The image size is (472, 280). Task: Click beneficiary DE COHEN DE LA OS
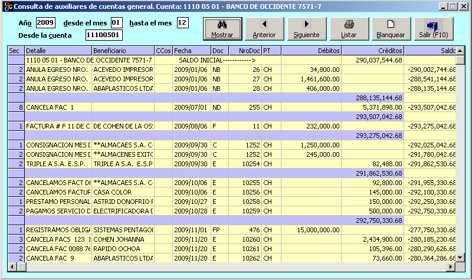tap(123, 126)
